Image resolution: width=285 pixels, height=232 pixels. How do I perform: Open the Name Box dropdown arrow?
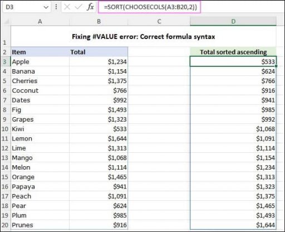click(x=46, y=7)
